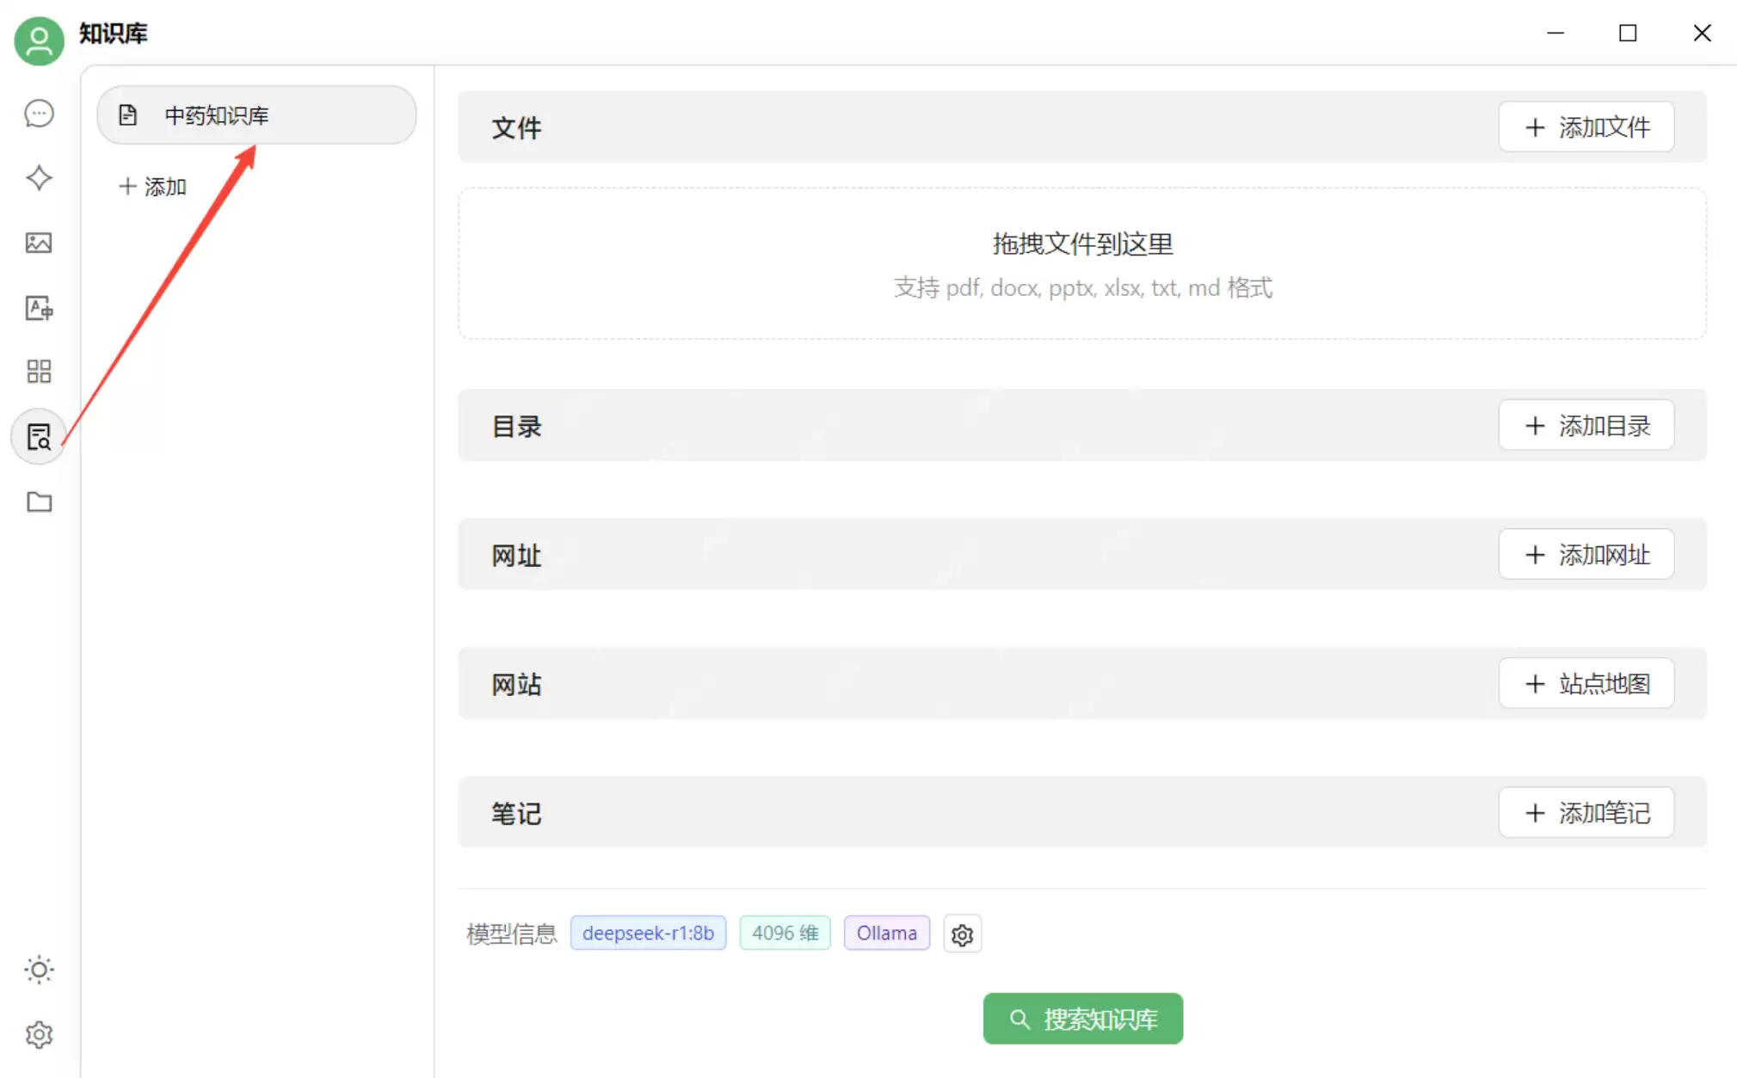This screenshot has width=1737, height=1078.
Task: Click 添加网址 to add a URL
Action: tap(1586, 554)
